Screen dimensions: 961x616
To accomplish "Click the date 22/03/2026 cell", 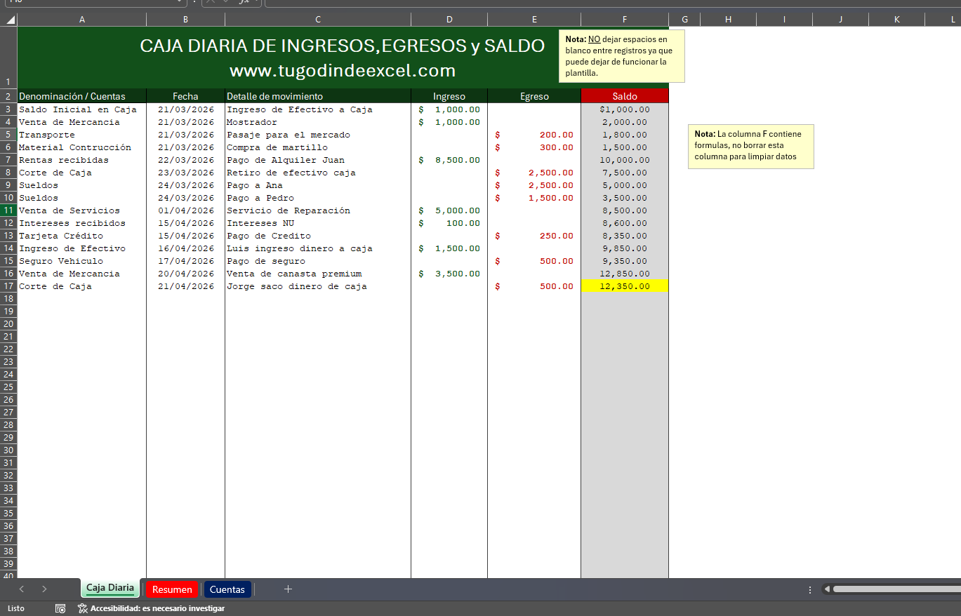I will click(x=185, y=160).
